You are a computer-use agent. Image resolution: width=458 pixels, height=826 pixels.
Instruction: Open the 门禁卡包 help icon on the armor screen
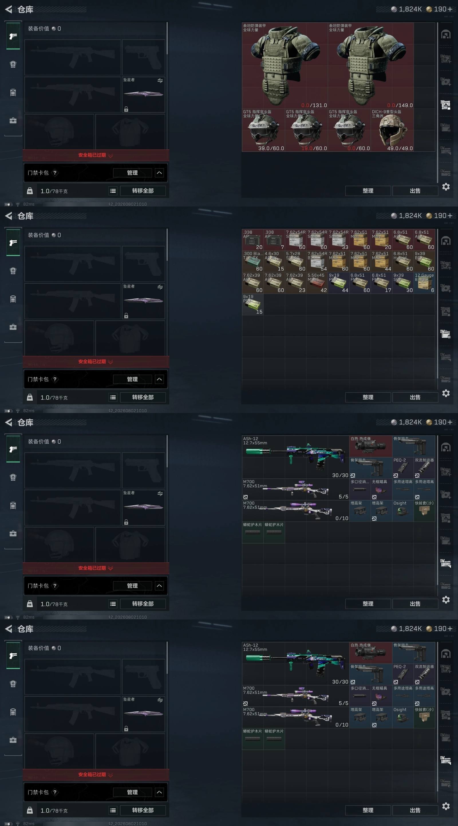click(x=55, y=173)
